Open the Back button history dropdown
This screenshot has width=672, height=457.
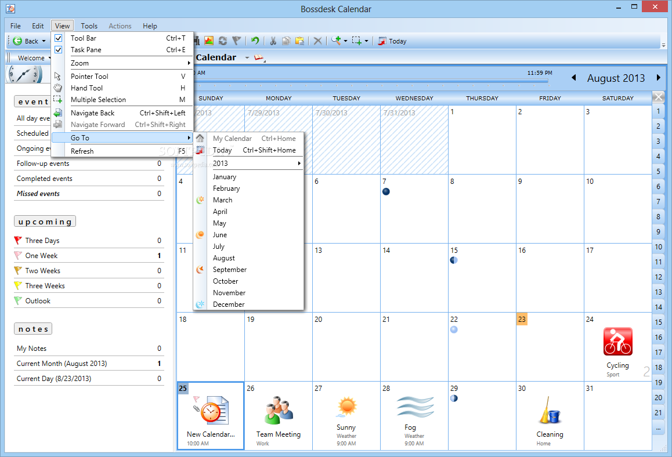(x=44, y=41)
